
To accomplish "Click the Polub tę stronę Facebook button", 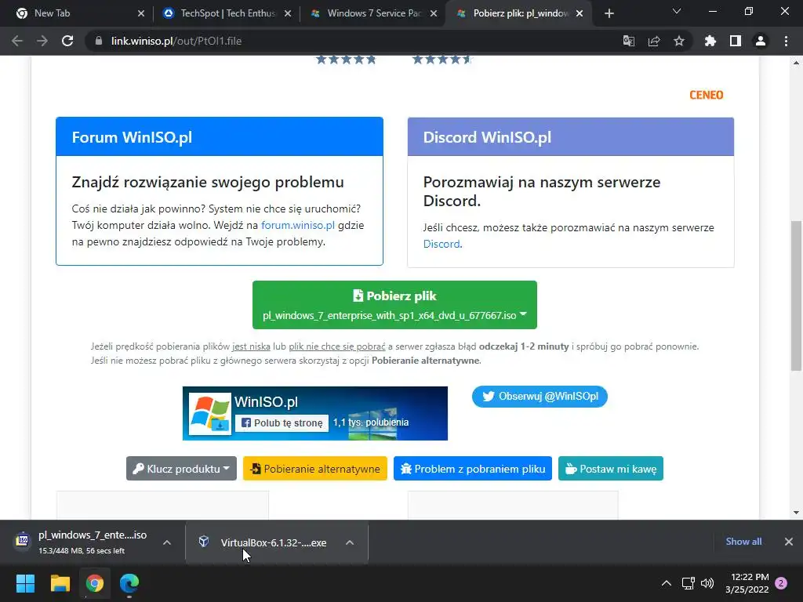I will pyautogui.click(x=282, y=422).
